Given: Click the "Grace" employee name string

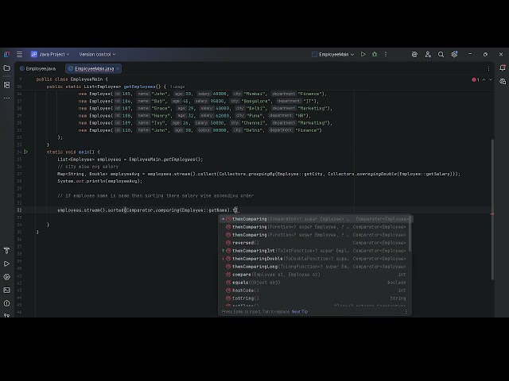Looking at the screenshot, I should tap(161, 108).
